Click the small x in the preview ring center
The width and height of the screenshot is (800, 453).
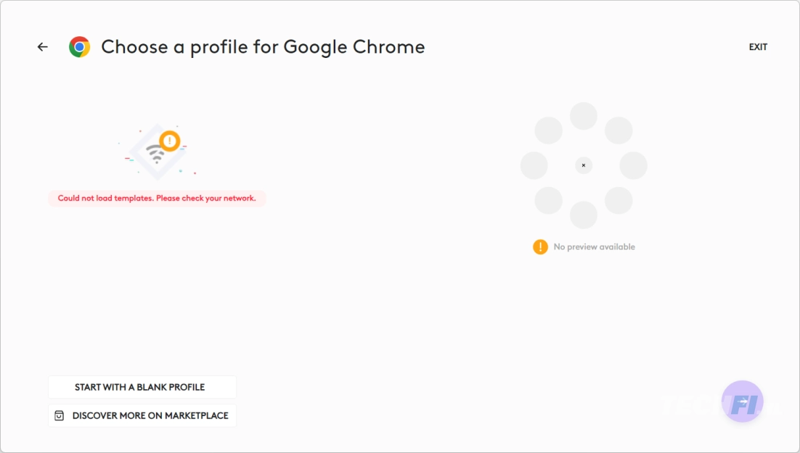pos(583,165)
